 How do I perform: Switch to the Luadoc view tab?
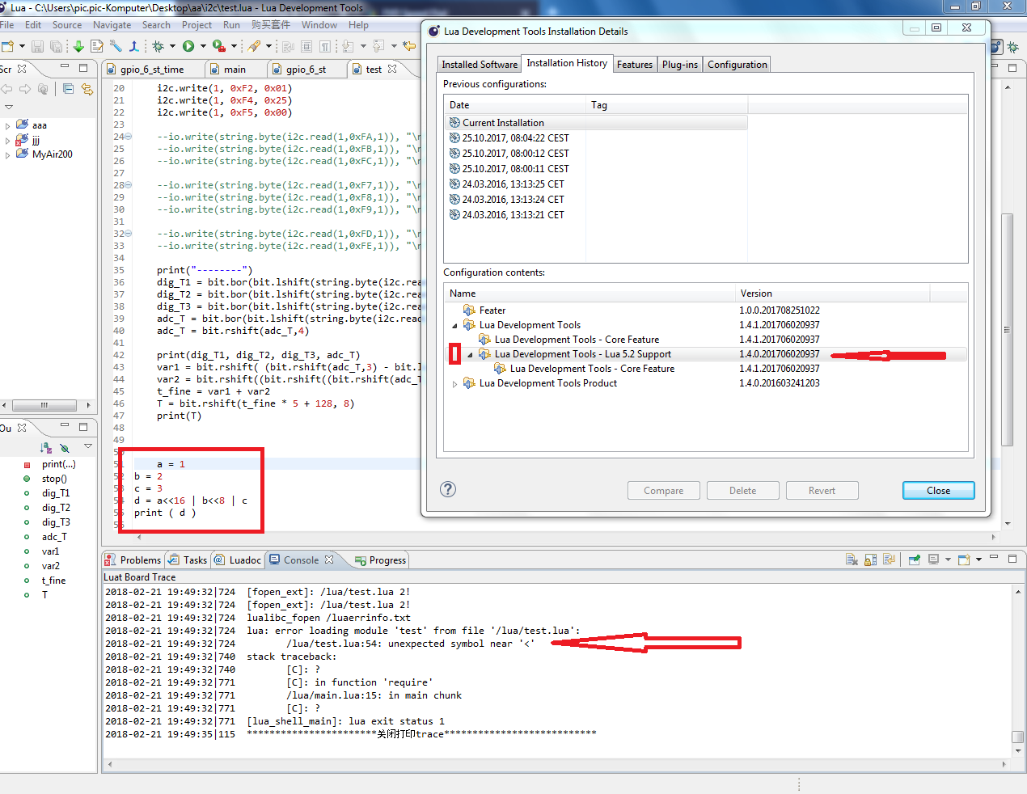click(237, 560)
